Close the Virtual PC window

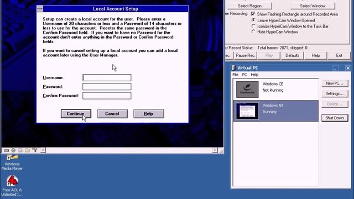point(348,68)
